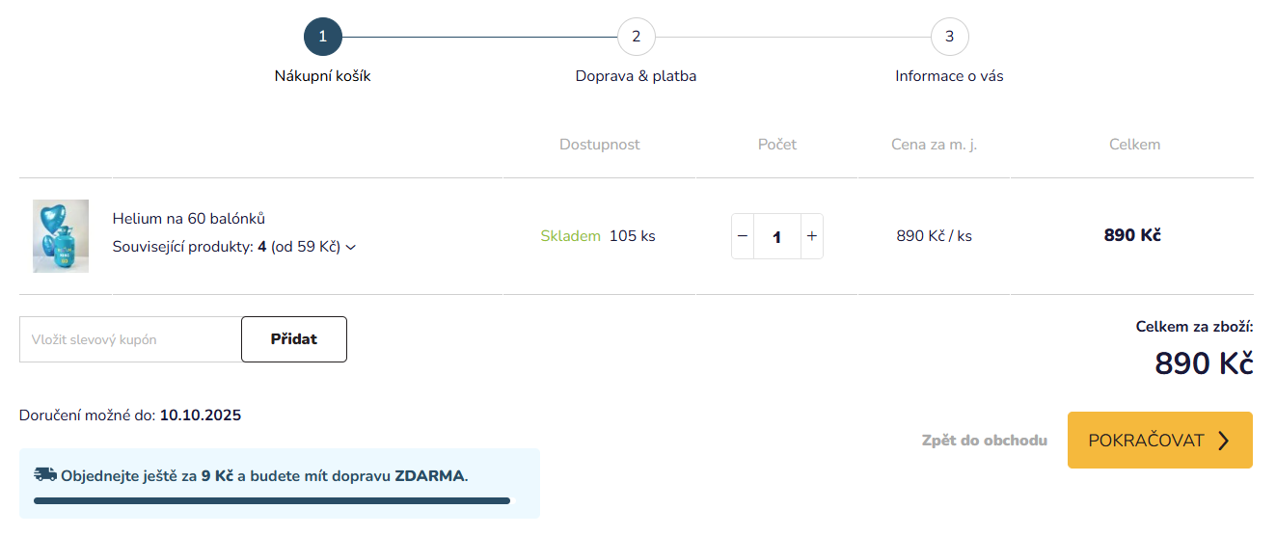The image size is (1276, 536).
Task: Click the product quantity number field
Action: pyautogui.click(x=777, y=237)
